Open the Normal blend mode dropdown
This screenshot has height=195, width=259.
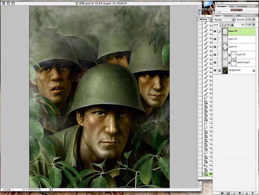[x=224, y=20]
